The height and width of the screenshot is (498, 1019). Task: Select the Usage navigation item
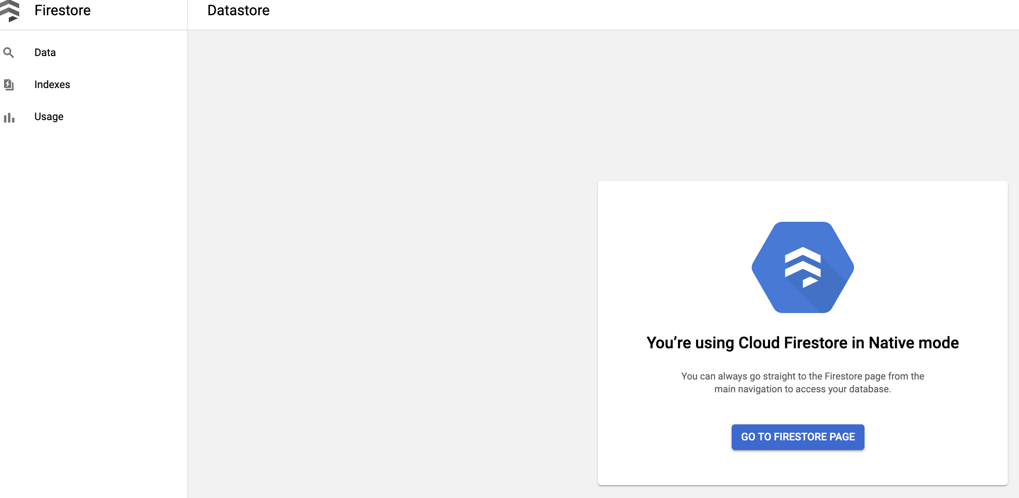click(x=48, y=116)
